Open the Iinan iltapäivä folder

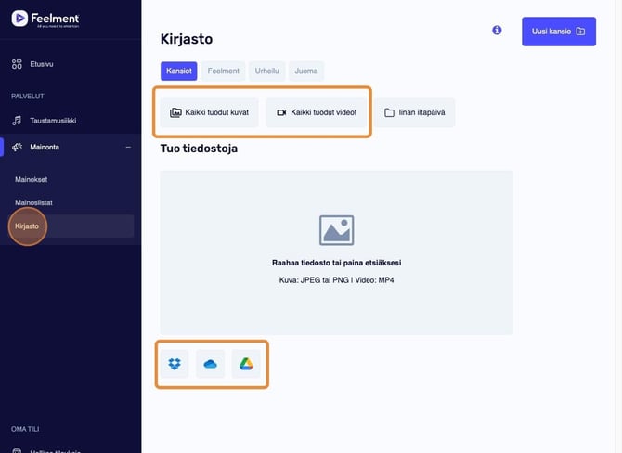point(414,112)
